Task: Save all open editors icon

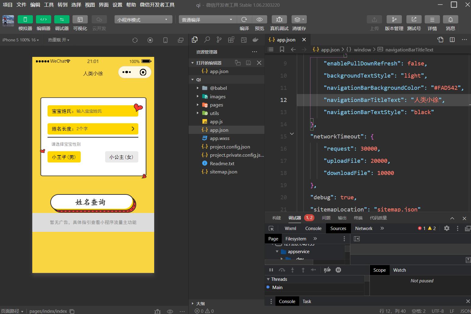Action: (x=248, y=63)
